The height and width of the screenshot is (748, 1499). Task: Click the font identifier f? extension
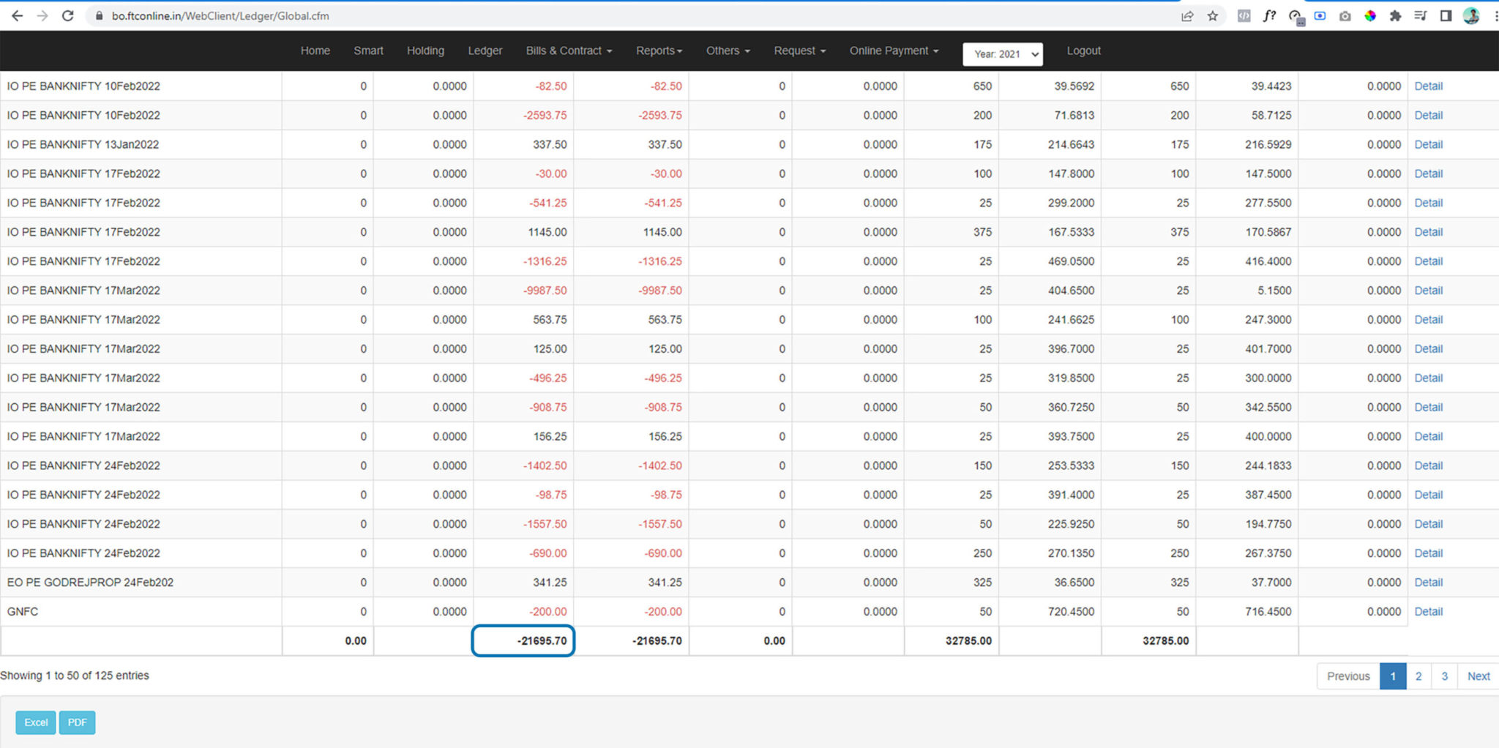1269,16
